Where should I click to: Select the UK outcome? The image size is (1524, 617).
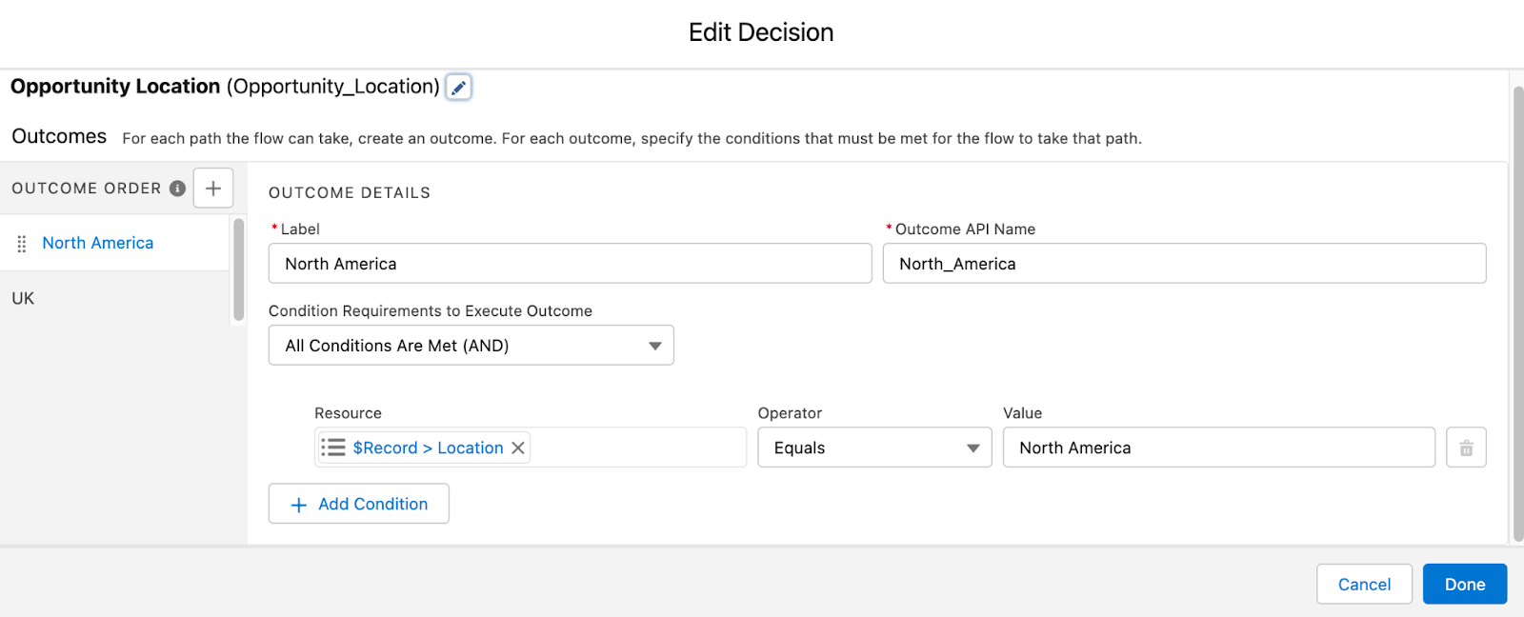[23, 299]
